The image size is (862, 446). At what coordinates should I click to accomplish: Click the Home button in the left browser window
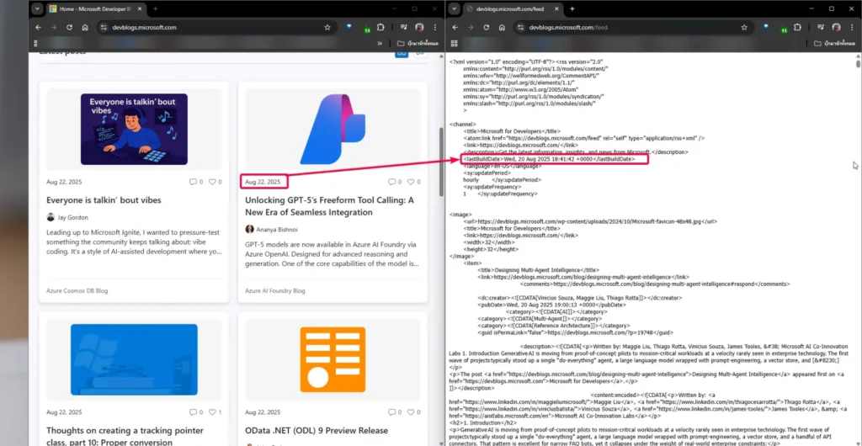click(x=85, y=28)
